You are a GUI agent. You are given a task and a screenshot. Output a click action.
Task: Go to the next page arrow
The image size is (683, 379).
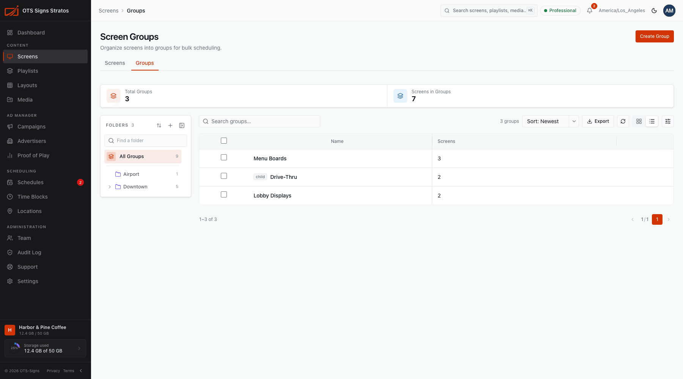coord(669,219)
